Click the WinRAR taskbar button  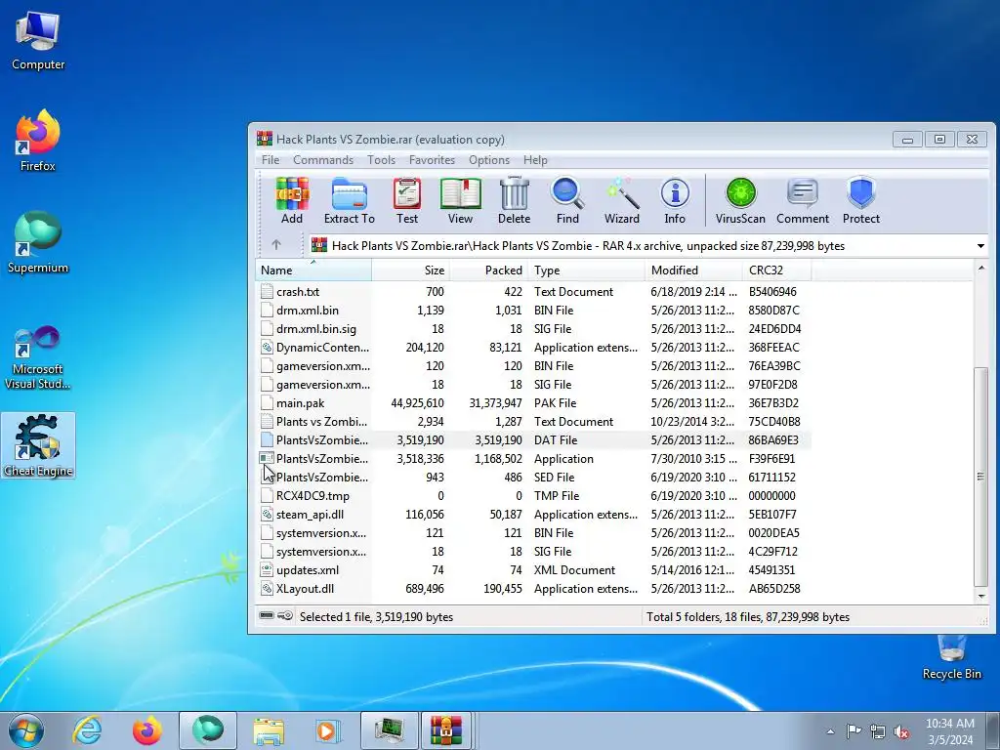tap(446, 730)
